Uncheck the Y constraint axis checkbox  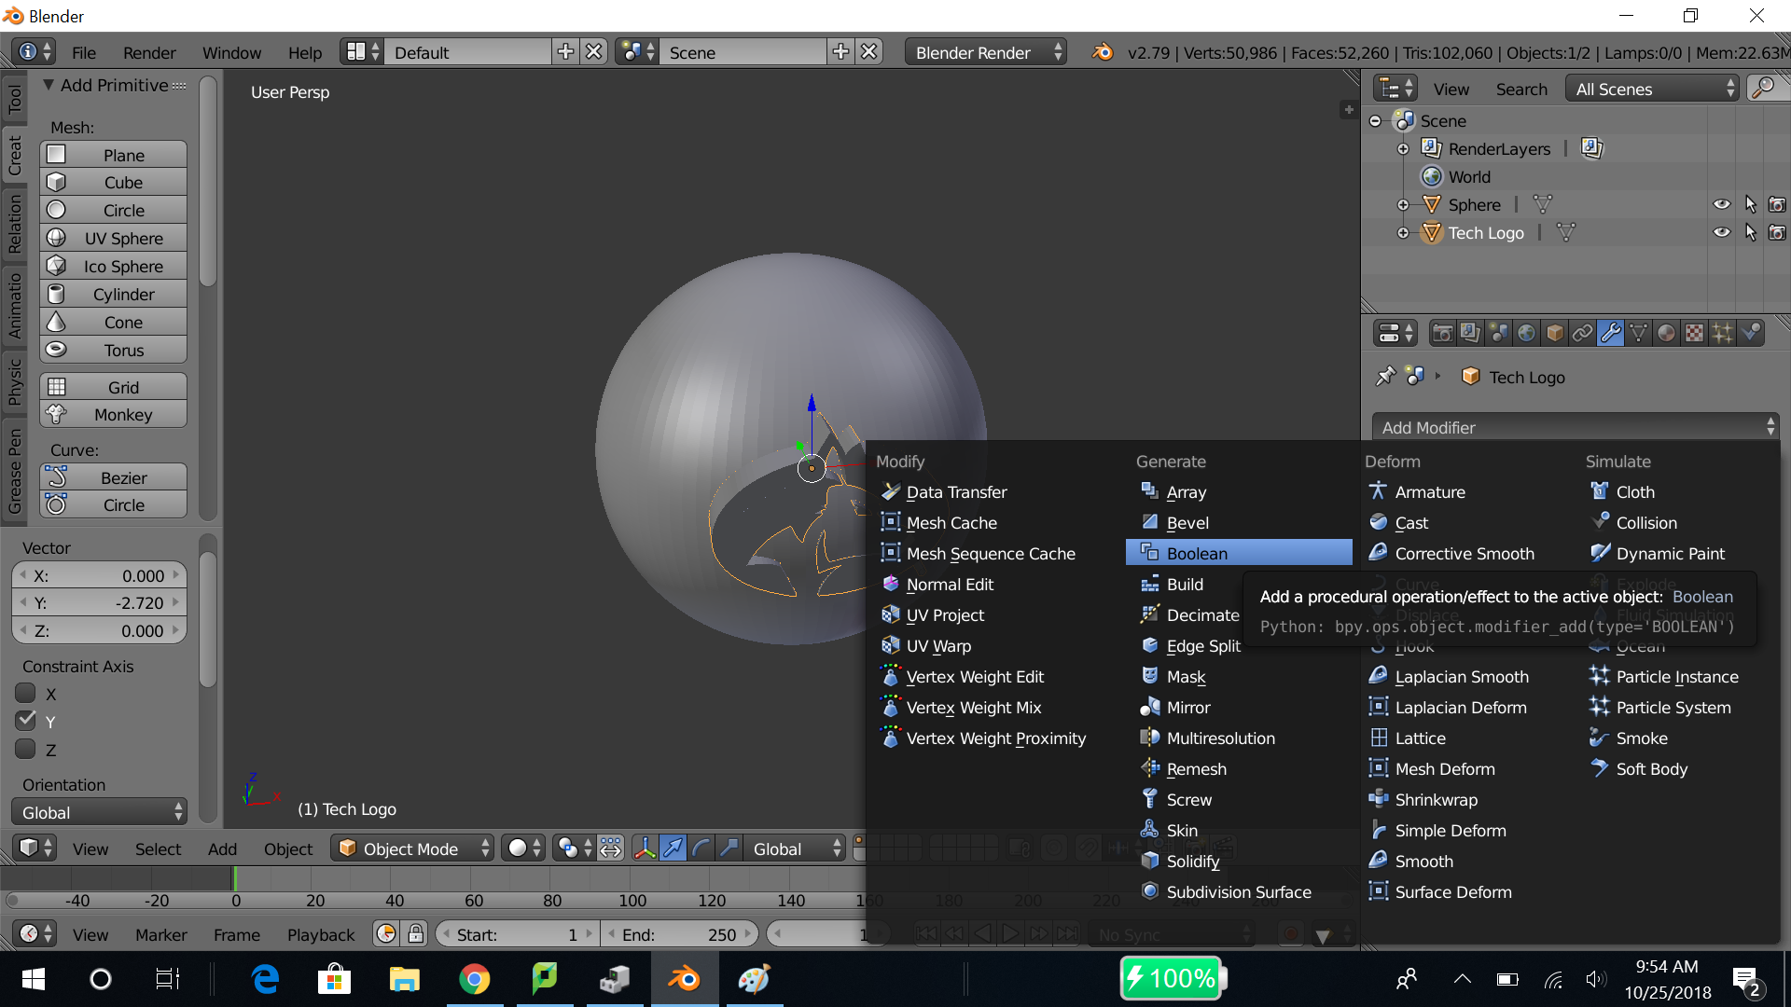26,722
